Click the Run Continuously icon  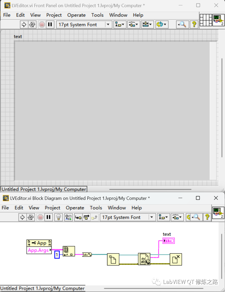coord(32,24)
